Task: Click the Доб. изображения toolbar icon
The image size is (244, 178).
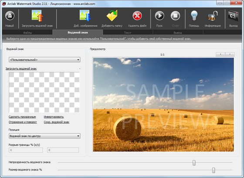Action: (85, 16)
